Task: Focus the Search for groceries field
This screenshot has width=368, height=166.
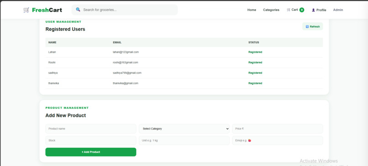Action: coord(125,10)
